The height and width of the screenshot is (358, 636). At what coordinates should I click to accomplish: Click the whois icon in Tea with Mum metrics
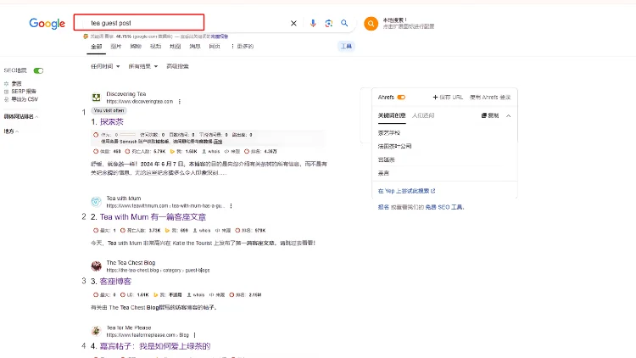point(195,231)
